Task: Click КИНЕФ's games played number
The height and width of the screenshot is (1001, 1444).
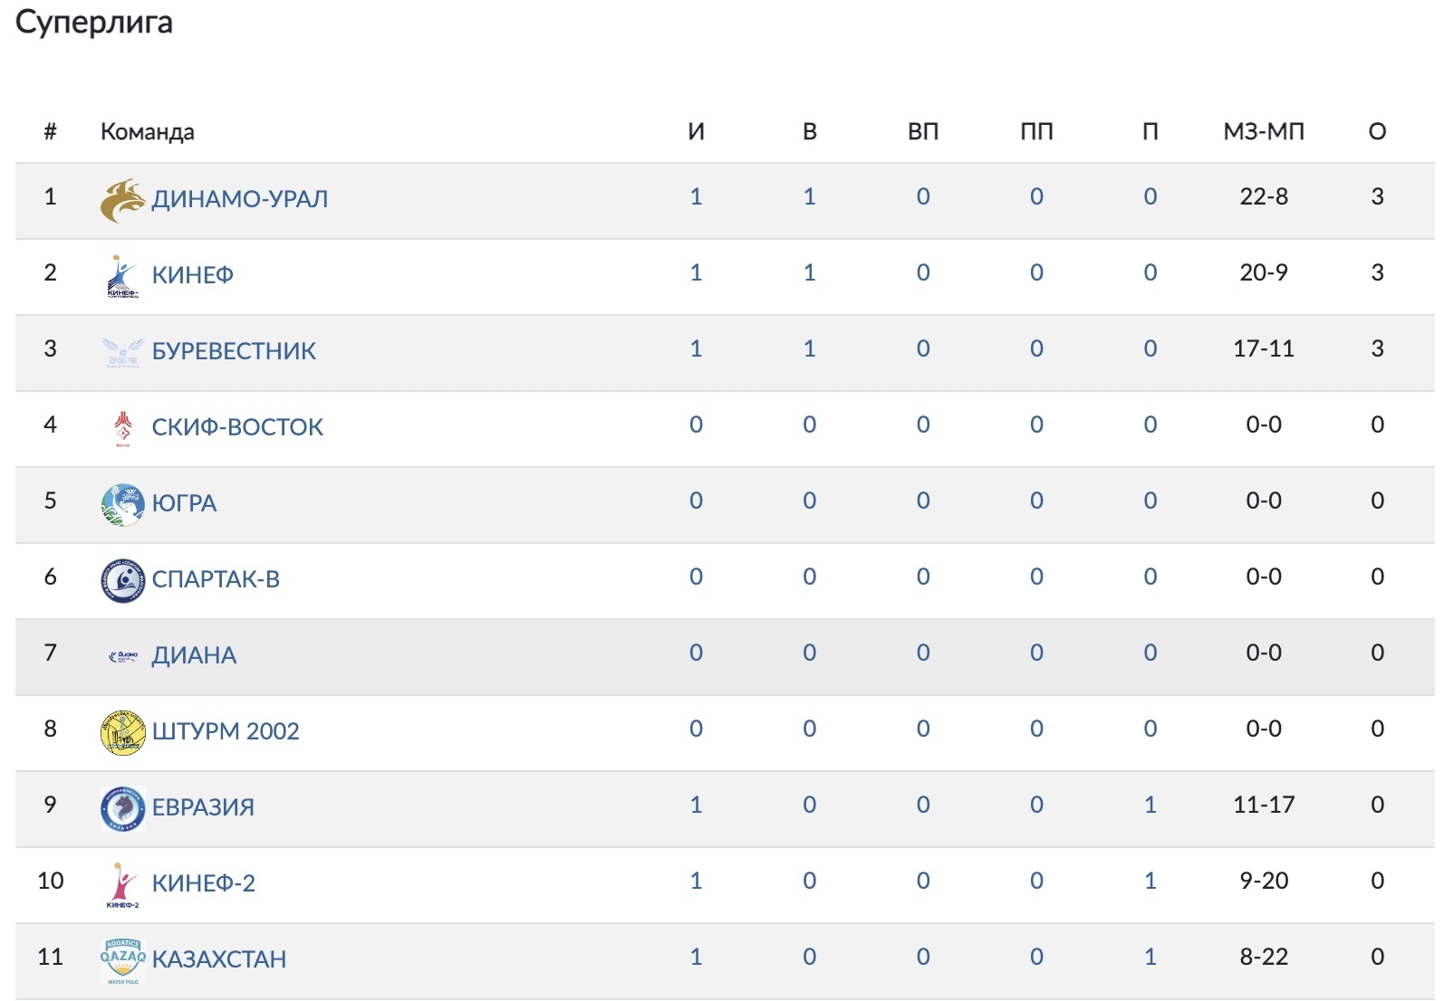Action: [696, 272]
